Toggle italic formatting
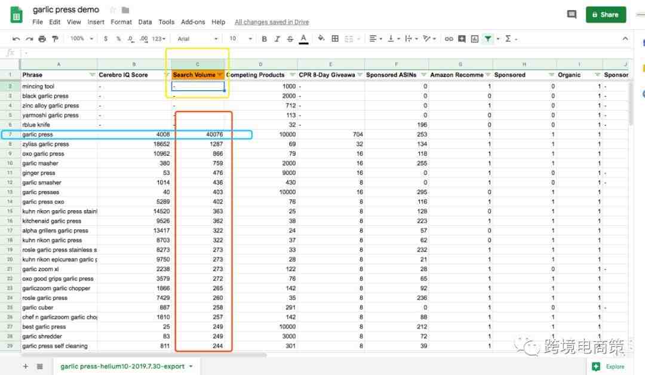 tap(277, 39)
